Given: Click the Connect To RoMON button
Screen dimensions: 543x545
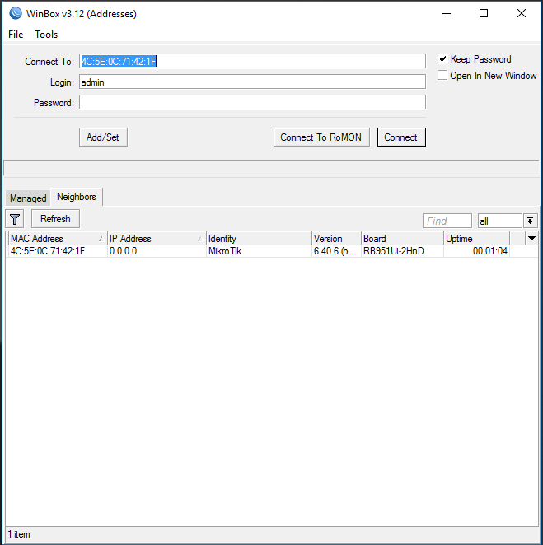Looking at the screenshot, I should (321, 137).
